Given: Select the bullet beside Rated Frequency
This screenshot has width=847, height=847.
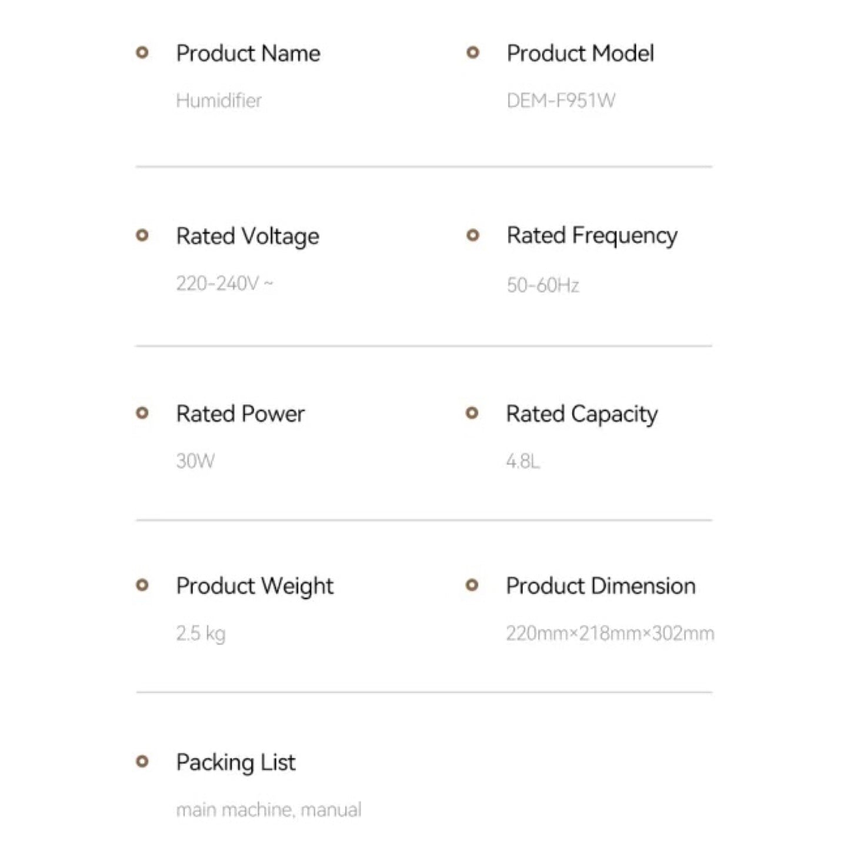Looking at the screenshot, I should tap(472, 236).
